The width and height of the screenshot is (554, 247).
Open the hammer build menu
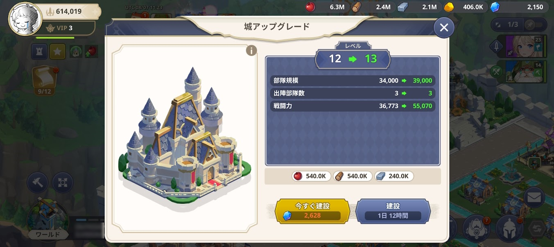point(38,182)
